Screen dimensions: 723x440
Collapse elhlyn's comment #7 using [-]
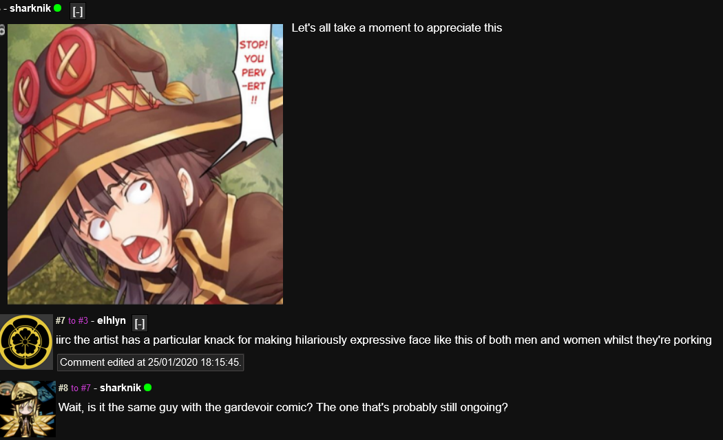[140, 324]
